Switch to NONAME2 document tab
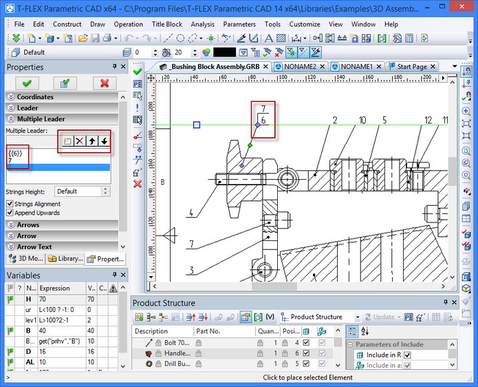The image size is (478, 387). [x=300, y=67]
